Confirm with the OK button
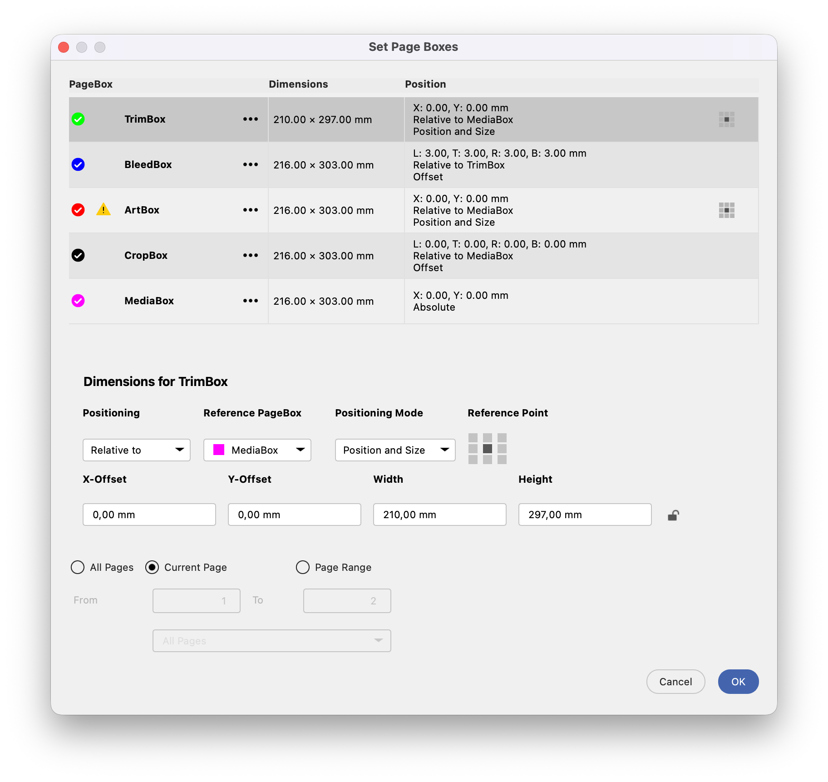 [x=739, y=682]
